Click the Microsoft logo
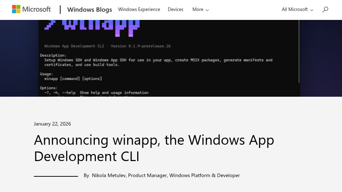 pos(31,9)
